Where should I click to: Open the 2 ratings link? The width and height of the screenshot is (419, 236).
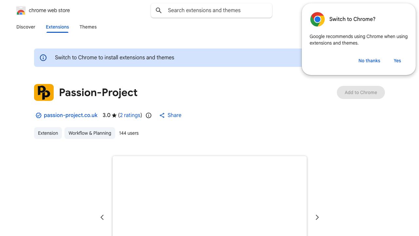[130, 115]
